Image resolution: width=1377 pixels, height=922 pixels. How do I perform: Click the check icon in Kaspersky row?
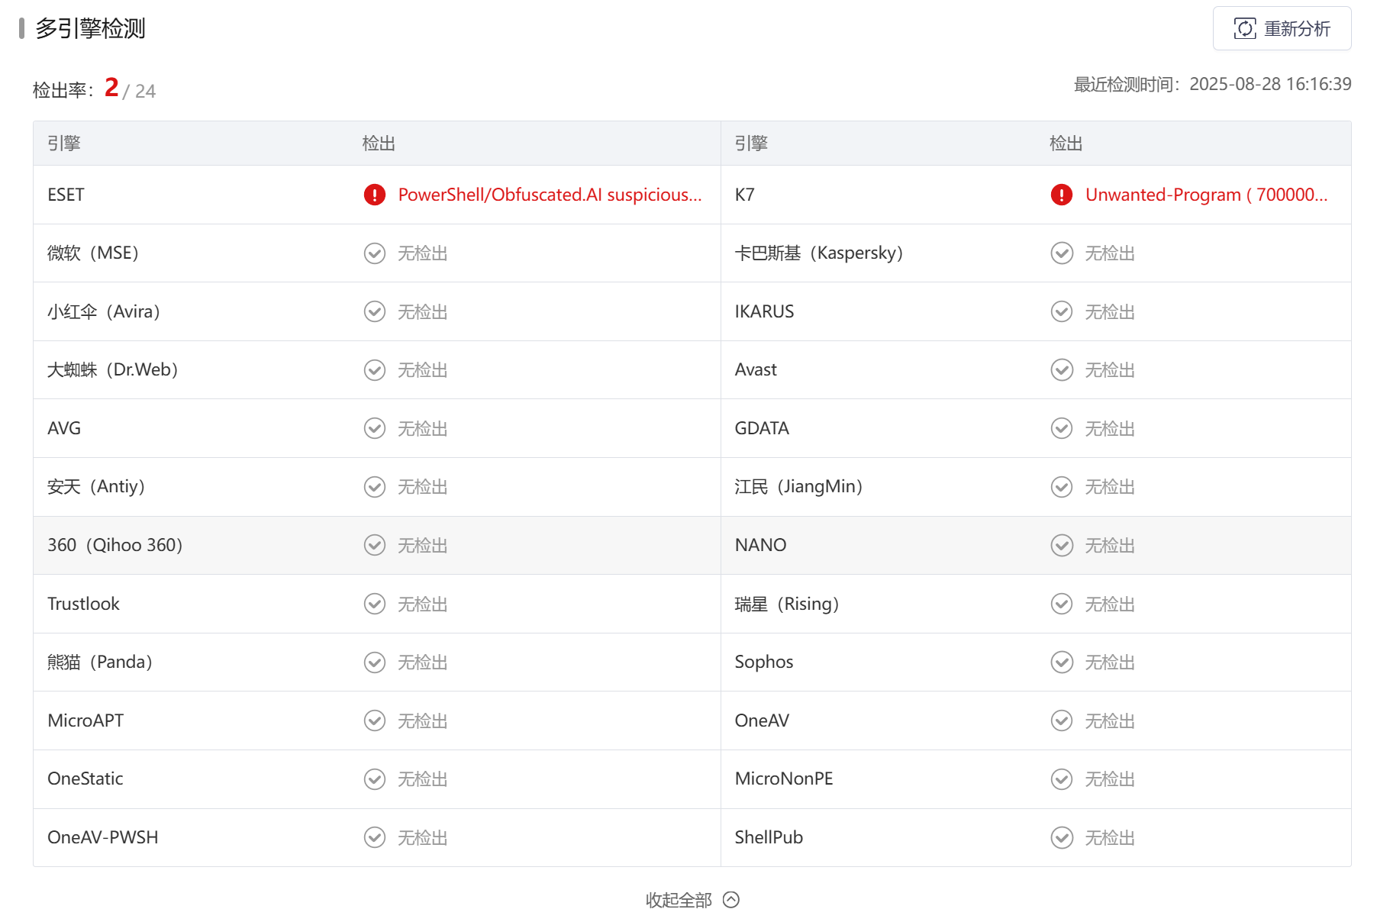pyautogui.click(x=1062, y=253)
